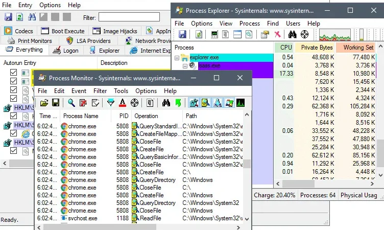Uncheck the first autorun entry checkbox
Screen dimensions: 384x230
[13, 73]
